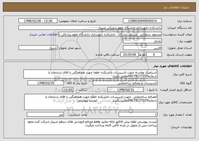Image resolution: width=199 pixels, height=141 pixels.
Task: Click the delivery province field فارس
Action: coord(142,48)
